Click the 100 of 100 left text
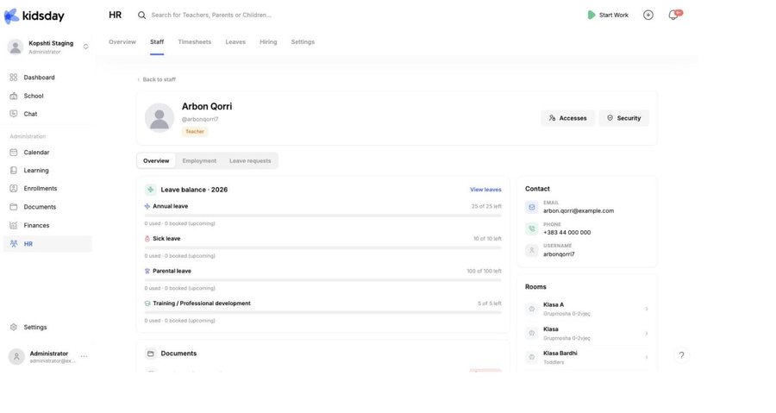 [x=484, y=271]
